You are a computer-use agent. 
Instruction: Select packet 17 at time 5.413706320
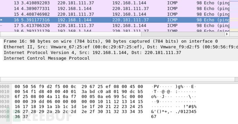(115, 25)
